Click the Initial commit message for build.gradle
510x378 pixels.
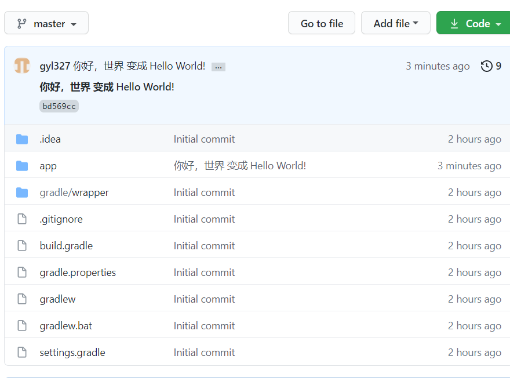204,245
